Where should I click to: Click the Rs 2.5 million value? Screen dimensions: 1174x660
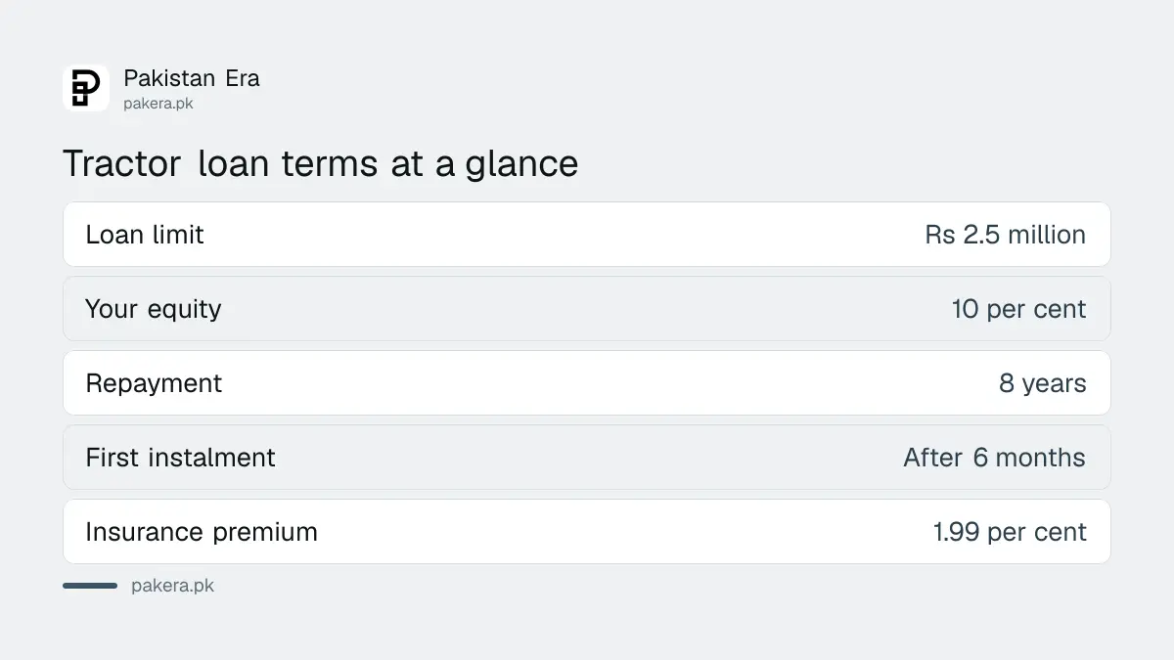point(1006,235)
